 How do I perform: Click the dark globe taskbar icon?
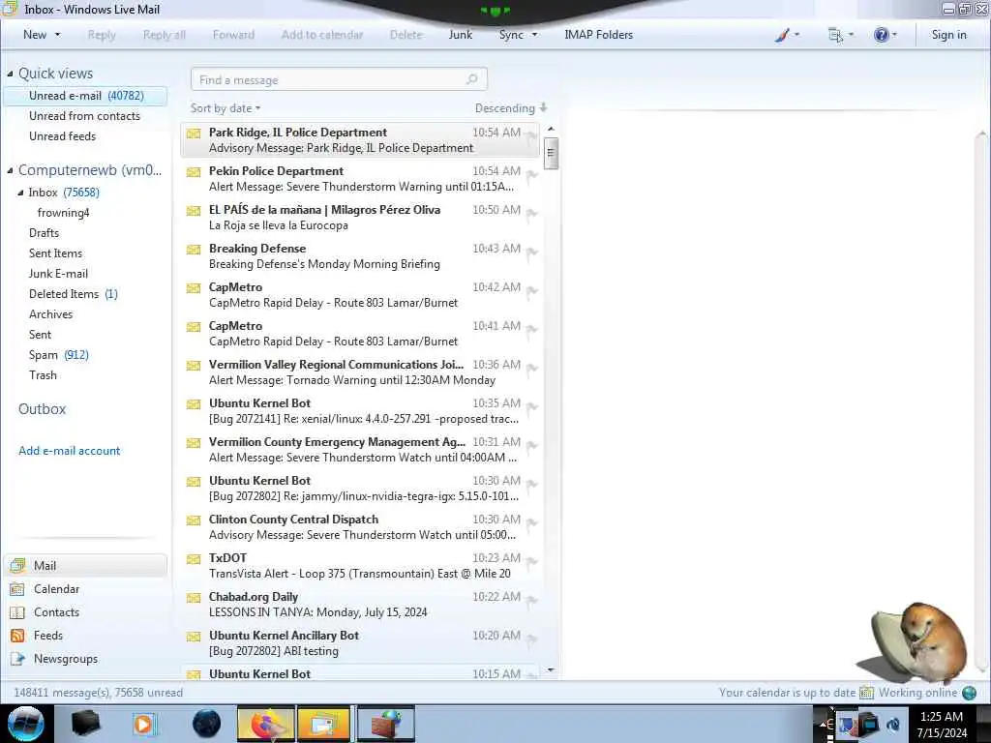[207, 724]
